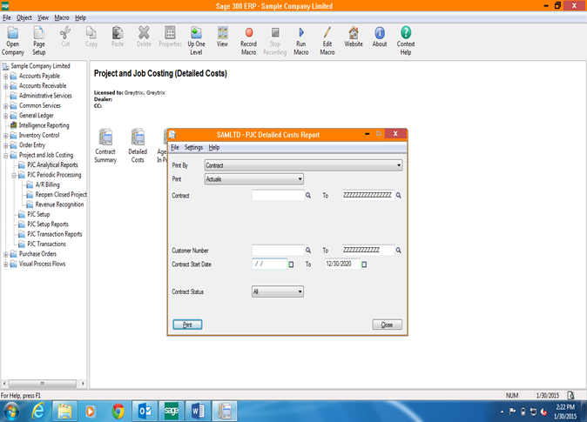Screen dimensions: 587x422
Task: Open finder for Customer Number To field
Action: 399,251
